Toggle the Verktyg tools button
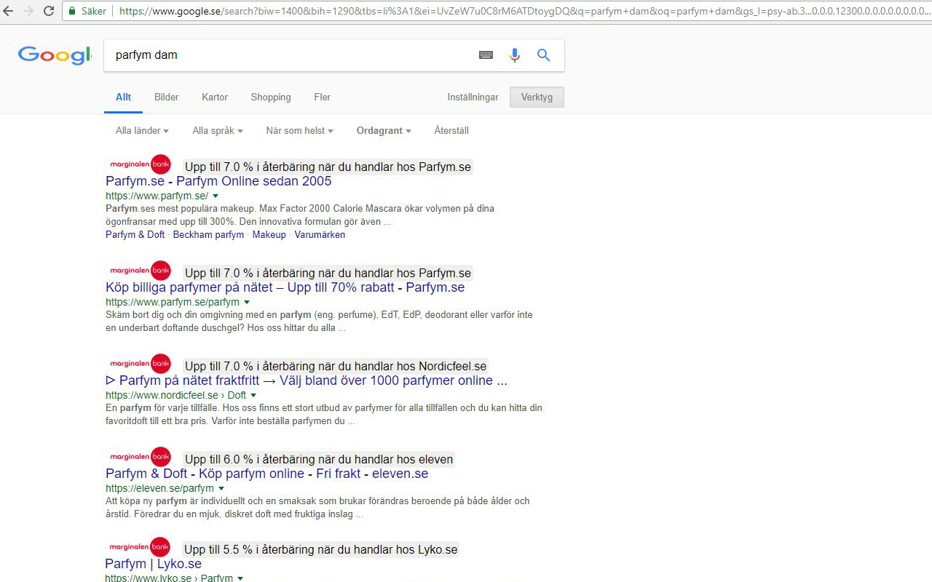932x582 pixels. [537, 97]
